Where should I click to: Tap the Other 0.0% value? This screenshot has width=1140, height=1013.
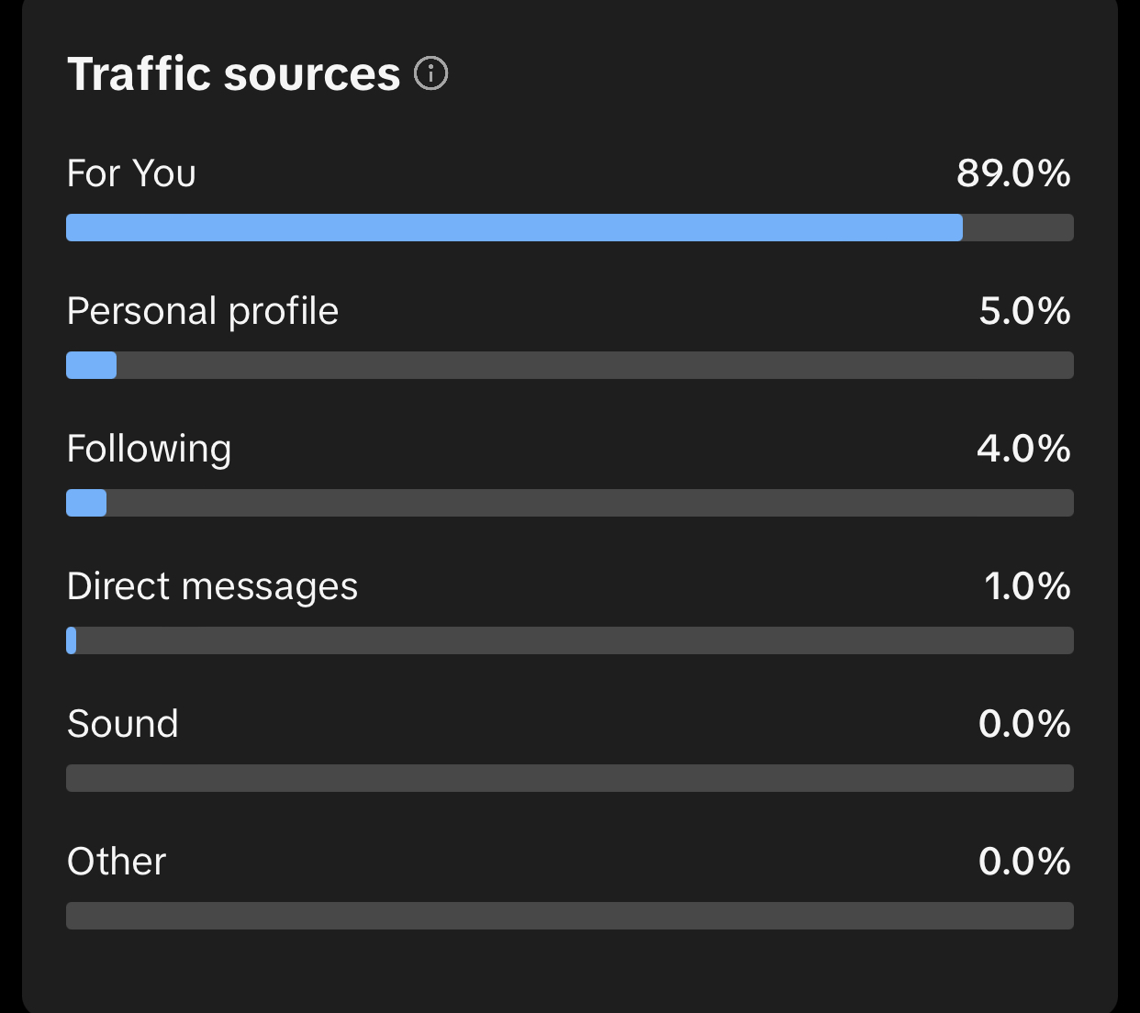pyautogui.click(x=1024, y=862)
